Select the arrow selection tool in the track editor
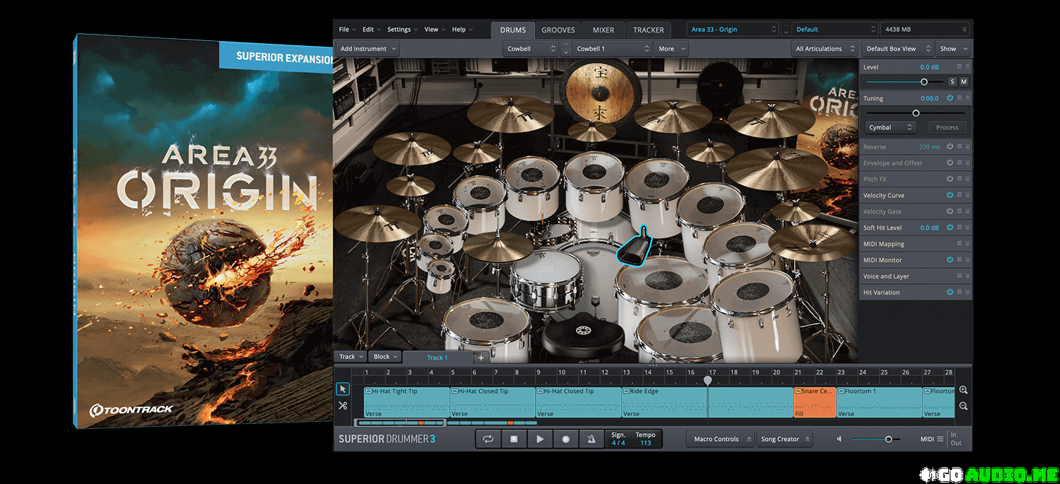The width and height of the screenshot is (1060, 484). 343,389
